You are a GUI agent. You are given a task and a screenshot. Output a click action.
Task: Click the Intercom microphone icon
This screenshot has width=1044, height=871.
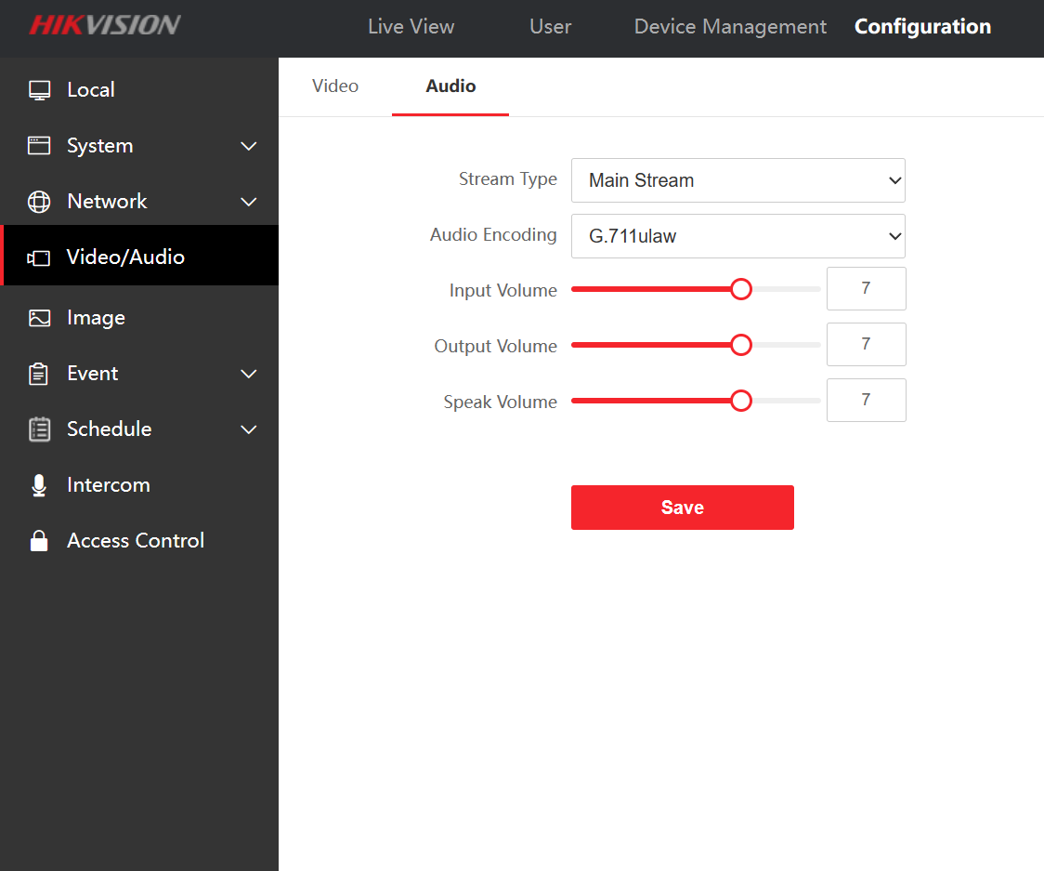pos(39,485)
